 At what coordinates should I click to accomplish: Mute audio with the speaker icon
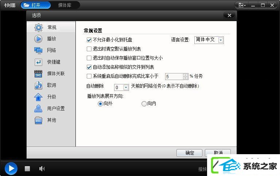point(42,168)
